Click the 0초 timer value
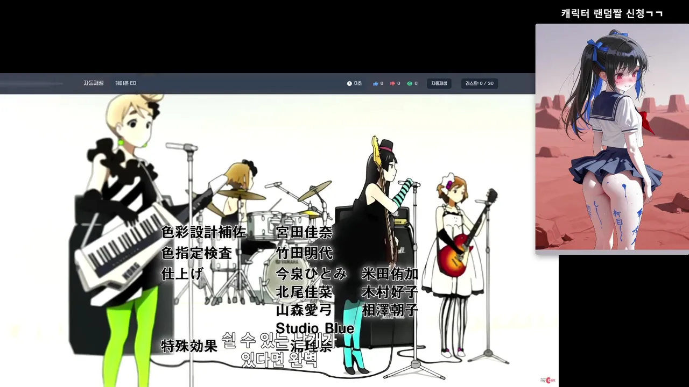The image size is (689, 387). point(358,83)
